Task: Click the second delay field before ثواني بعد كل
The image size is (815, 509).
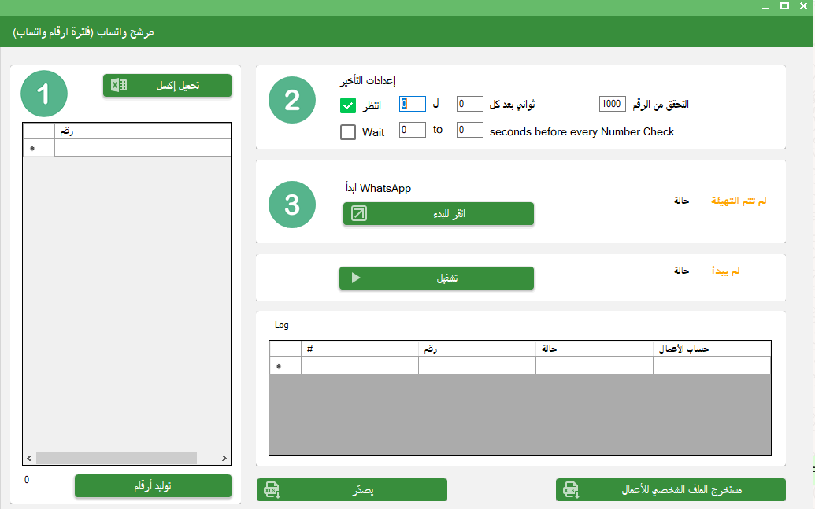Action: coord(470,104)
